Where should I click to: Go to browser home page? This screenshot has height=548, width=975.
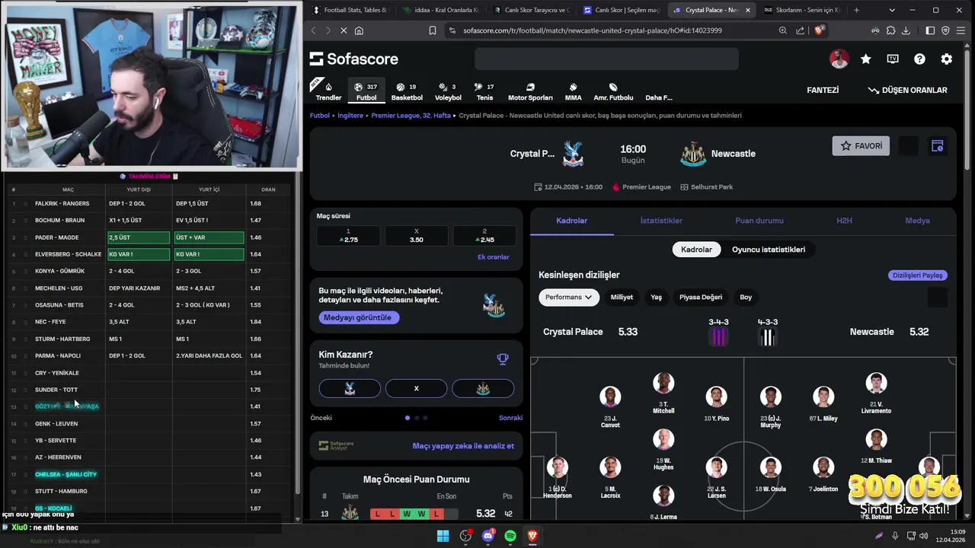coord(359,30)
